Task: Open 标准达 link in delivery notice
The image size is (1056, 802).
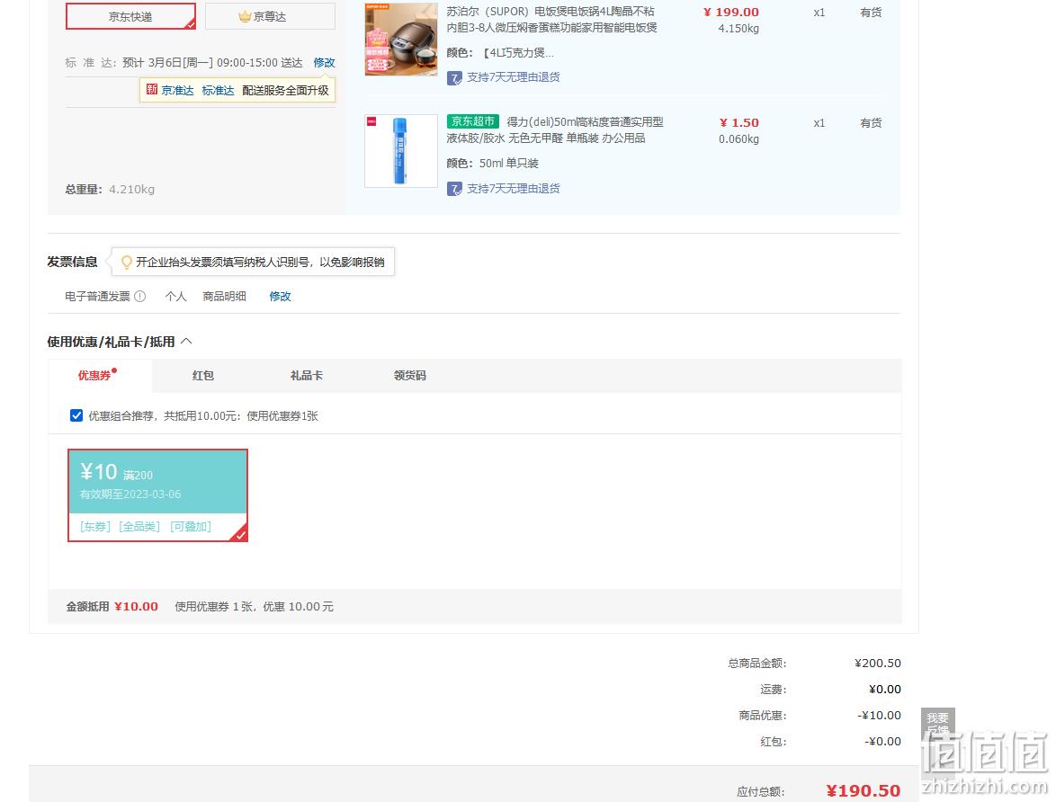Action: (219, 90)
